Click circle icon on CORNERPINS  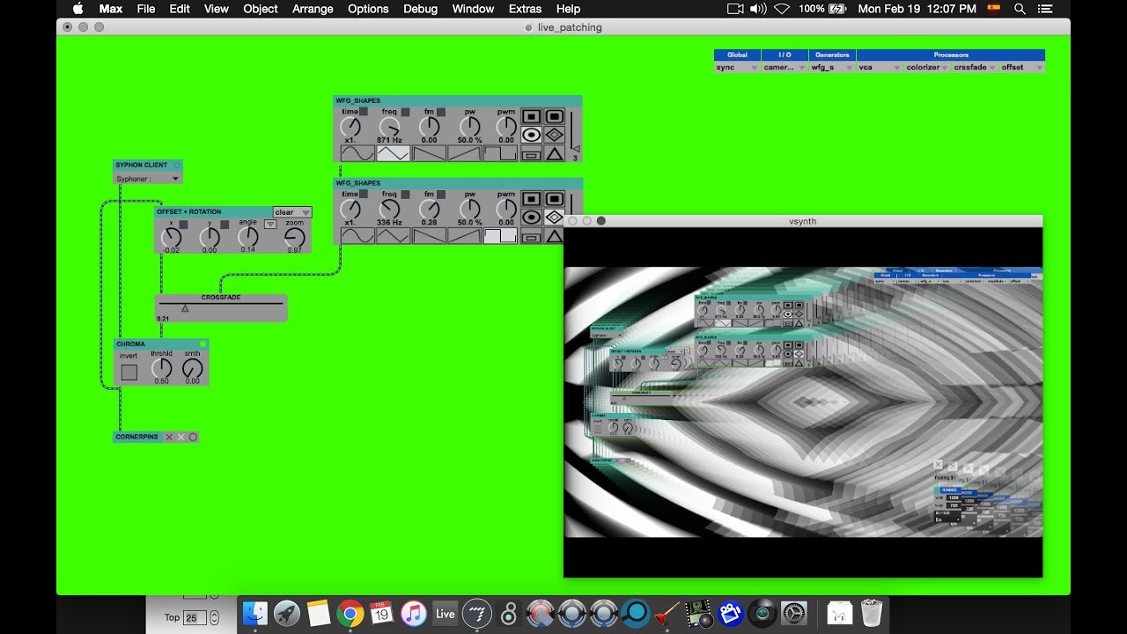point(193,437)
